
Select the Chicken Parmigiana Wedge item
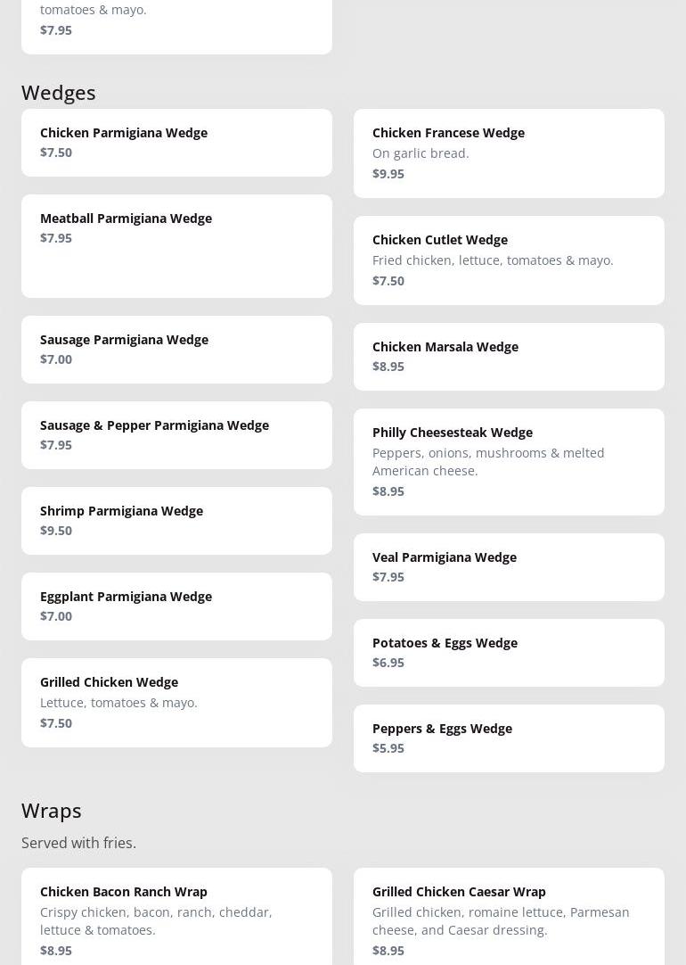(x=176, y=143)
